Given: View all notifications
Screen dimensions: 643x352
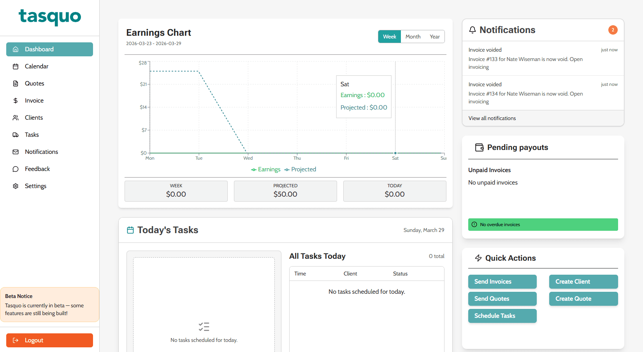Looking at the screenshot, I should 492,118.
